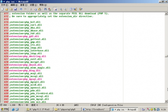
Task: Click the greyed Redo arrow icon
Action: 25,9
